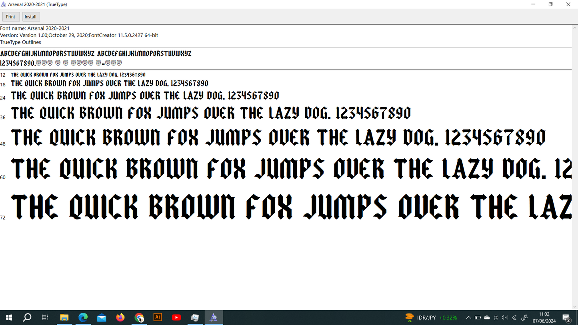Open OneDrive from the system tray
This screenshot has width=578, height=325.
click(487, 317)
